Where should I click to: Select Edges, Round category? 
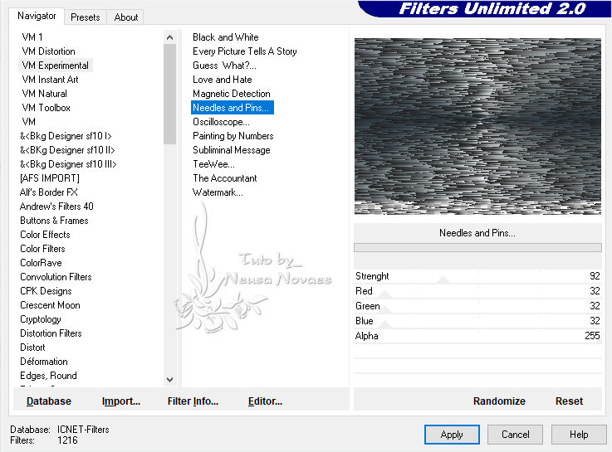click(x=48, y=375)
